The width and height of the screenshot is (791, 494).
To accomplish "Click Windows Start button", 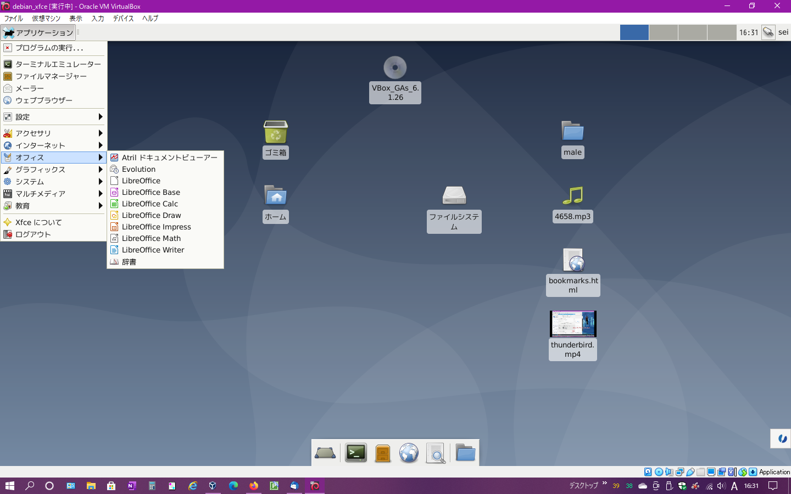I will point(9,486).
